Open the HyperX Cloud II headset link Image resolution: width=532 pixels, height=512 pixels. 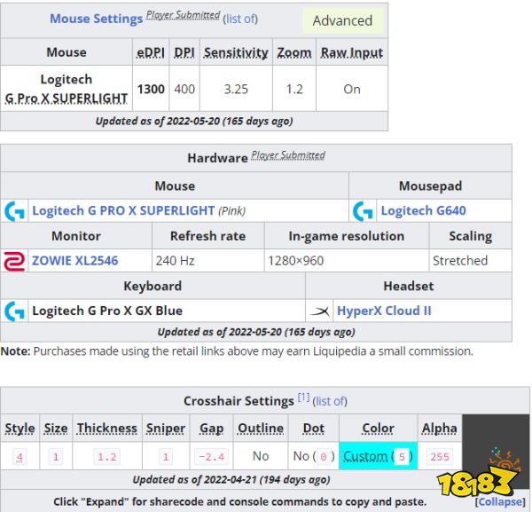click(384, 311)
